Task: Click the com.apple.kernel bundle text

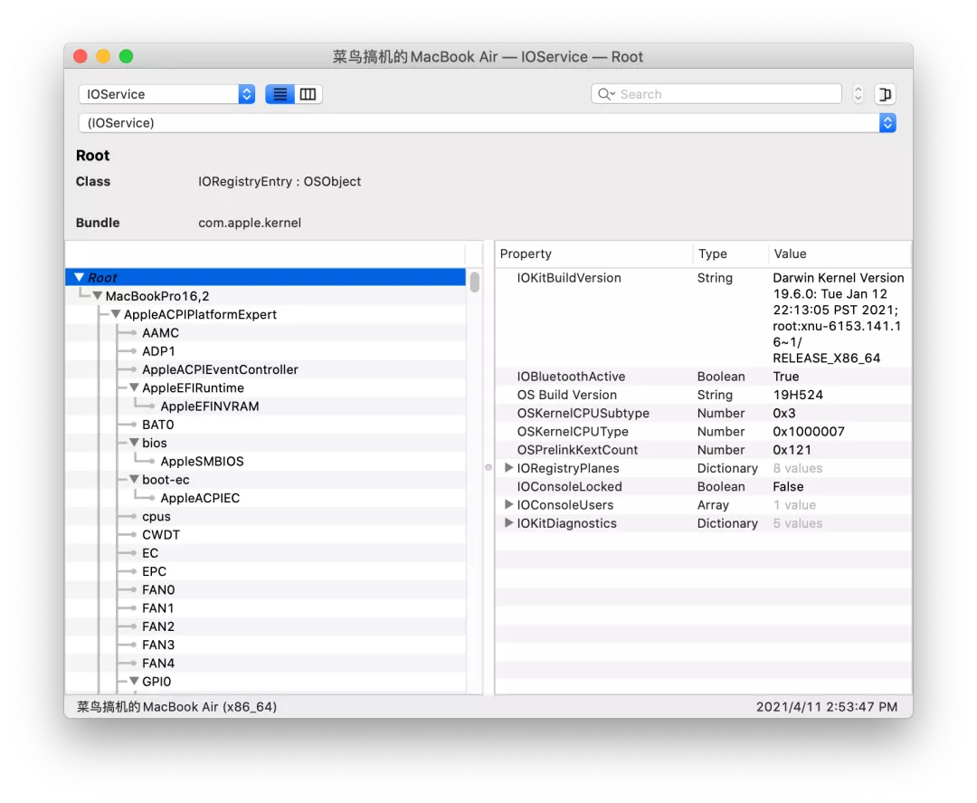Action: coord(250,223)
